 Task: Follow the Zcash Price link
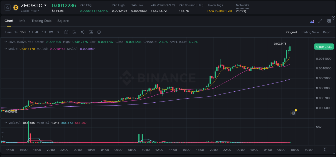30,11
